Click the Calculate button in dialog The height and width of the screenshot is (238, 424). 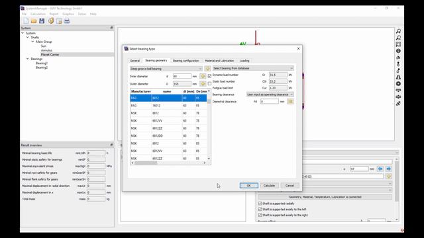click(x=269, y=185)
